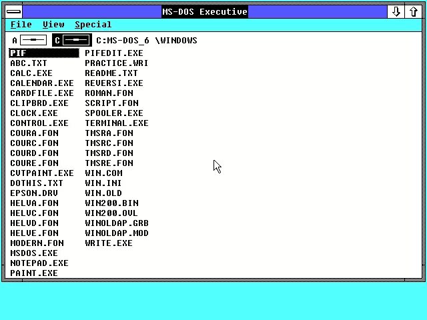Select WIN.OLD file
This screenshot has height=320, width=427.
(x=103, y=193)
